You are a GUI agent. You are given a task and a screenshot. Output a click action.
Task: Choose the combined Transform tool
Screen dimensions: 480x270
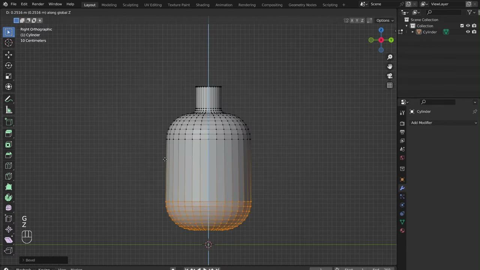click(9, 87)
